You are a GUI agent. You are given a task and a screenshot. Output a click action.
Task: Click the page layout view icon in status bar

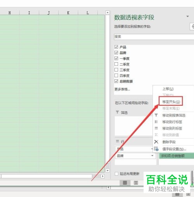pyautogui.click(x=136, y=183)
